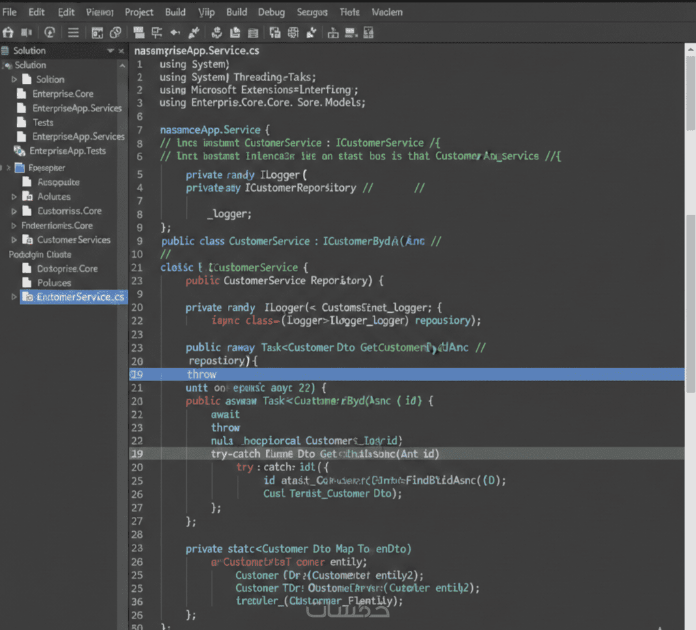Expand the Aolutes tree node arrow

point(14,196)
